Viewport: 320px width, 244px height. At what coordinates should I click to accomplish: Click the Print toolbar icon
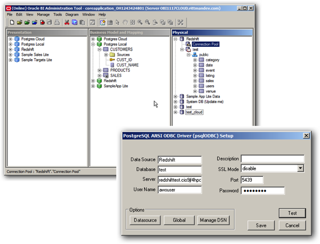click(57, 22)
